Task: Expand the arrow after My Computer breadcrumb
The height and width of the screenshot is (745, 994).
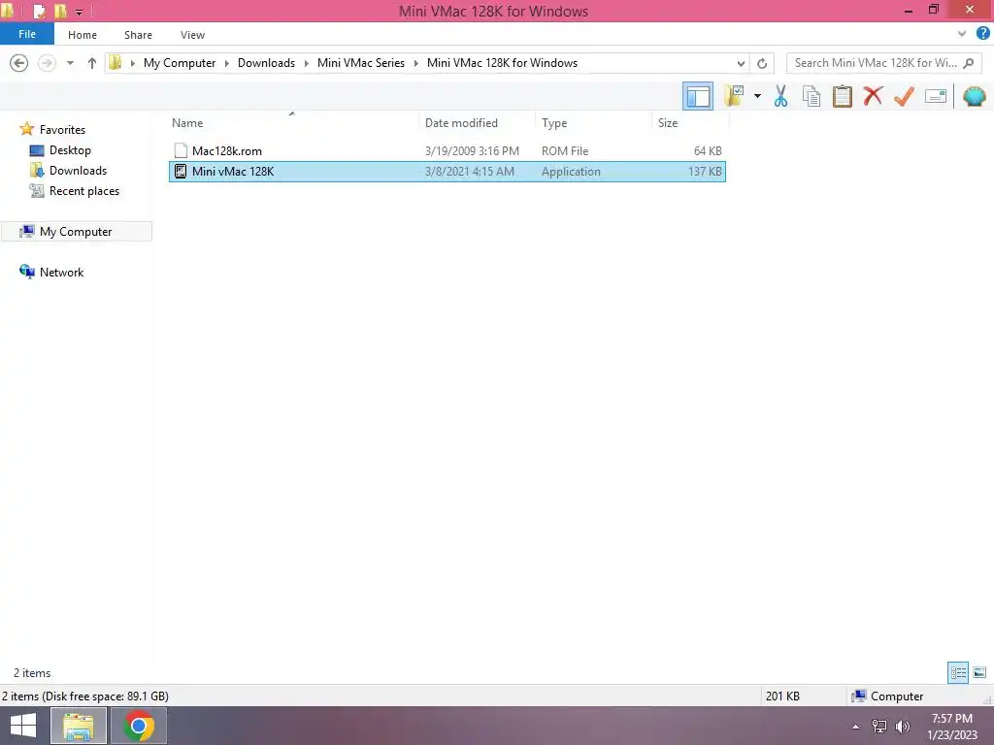Action: (226, 63)
